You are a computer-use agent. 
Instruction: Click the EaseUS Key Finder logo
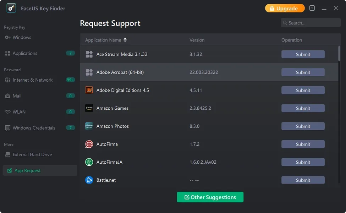click(x=11, y=8)
